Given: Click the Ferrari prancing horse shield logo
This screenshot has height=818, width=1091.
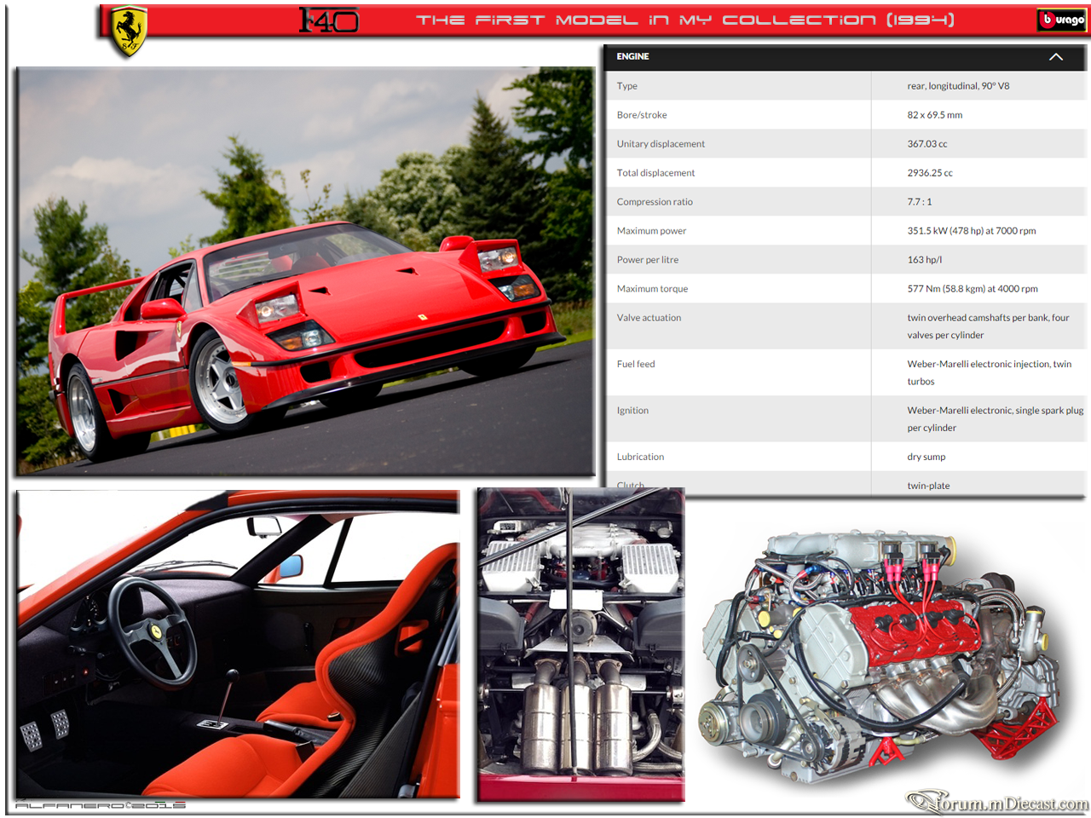Looking at the screenshot, I should coord(130,32).
